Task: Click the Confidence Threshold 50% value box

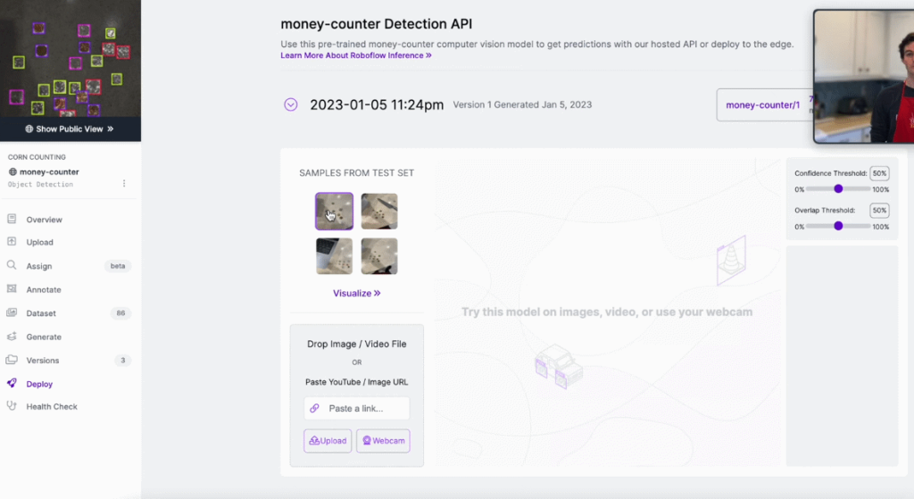Action: [879, 173]
